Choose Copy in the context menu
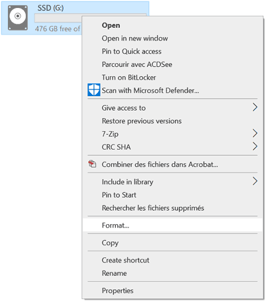 (x=172, y=243)
